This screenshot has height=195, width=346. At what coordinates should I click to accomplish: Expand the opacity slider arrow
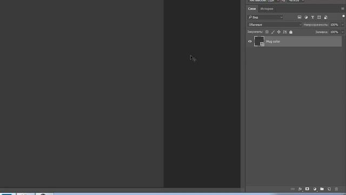[342, 25]
